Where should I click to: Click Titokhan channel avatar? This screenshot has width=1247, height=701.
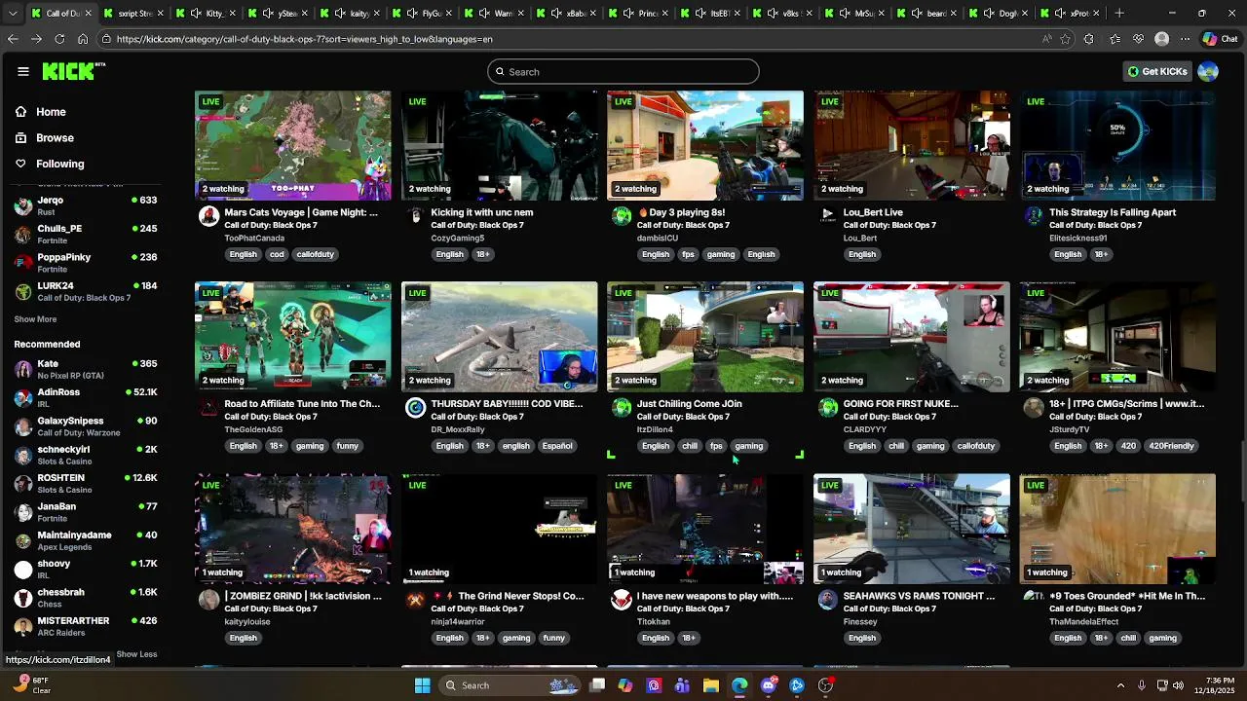(622, 600)
